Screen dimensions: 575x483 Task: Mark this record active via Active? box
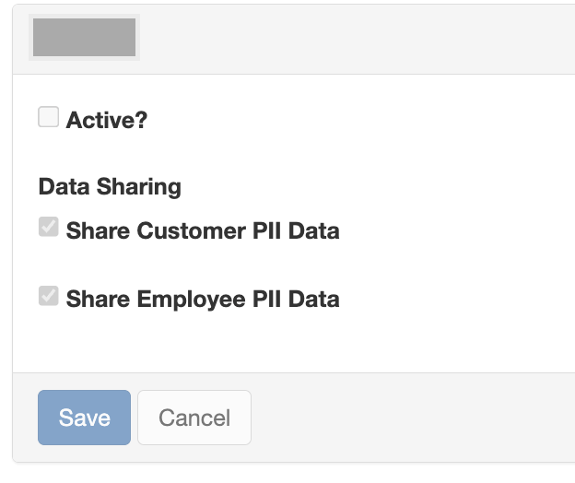point(49,117)
